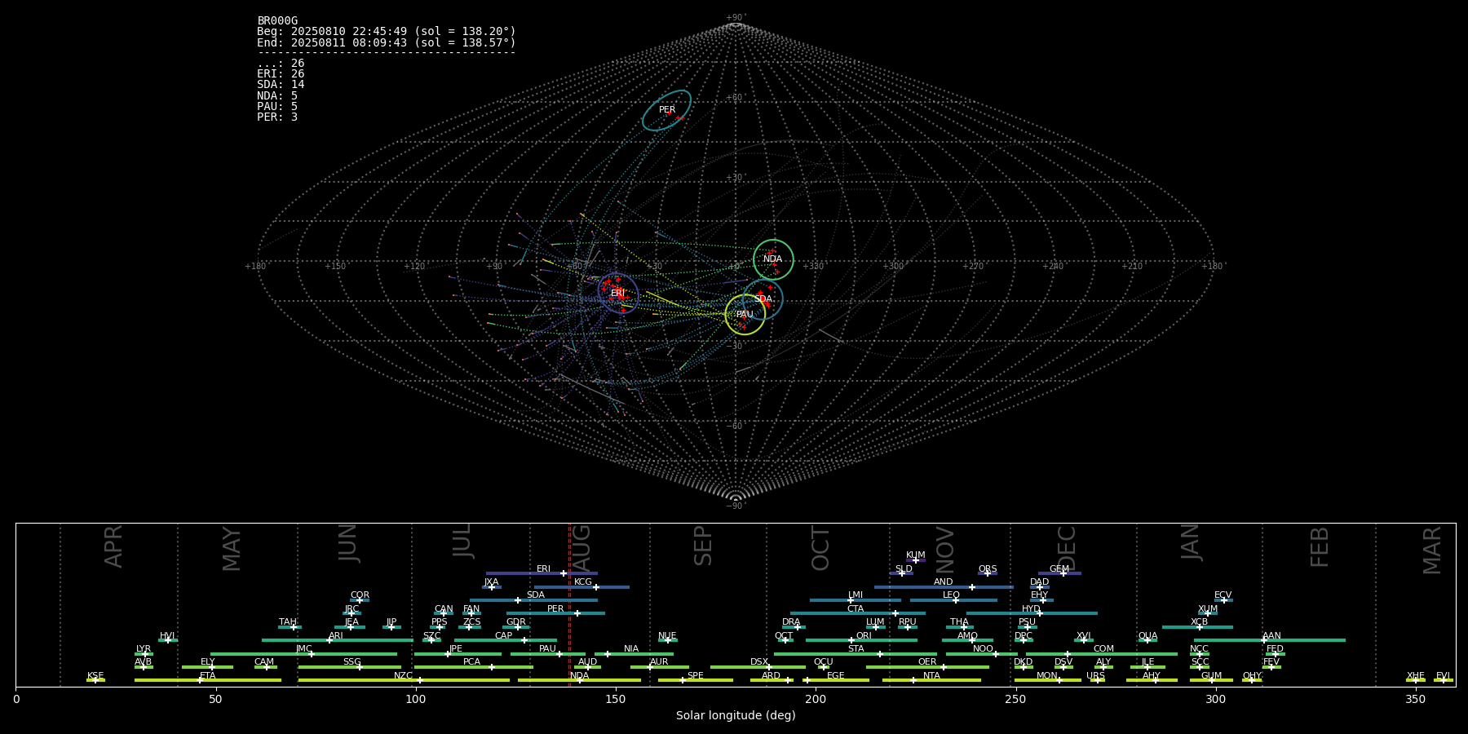Viewport: 1468px width, 734px height.
Task: Click the 'Solar longitude (deg)' axis title
Action: tap(736, 716)
